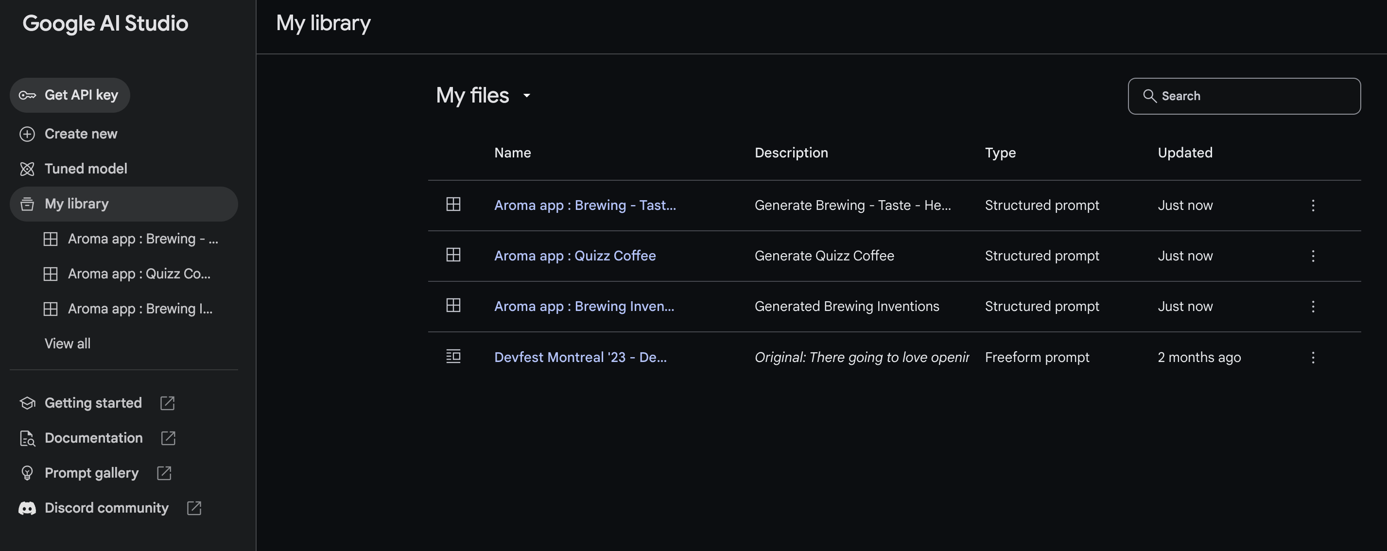Screen dimensions: 1387x551
Task: Click the freeform prompt icon in Devfest row
Action: click(453, 357)
